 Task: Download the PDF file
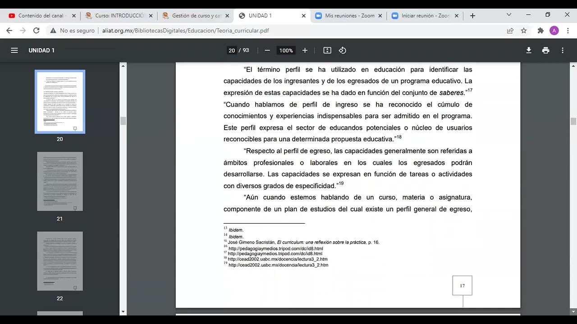tap(528, 50)
